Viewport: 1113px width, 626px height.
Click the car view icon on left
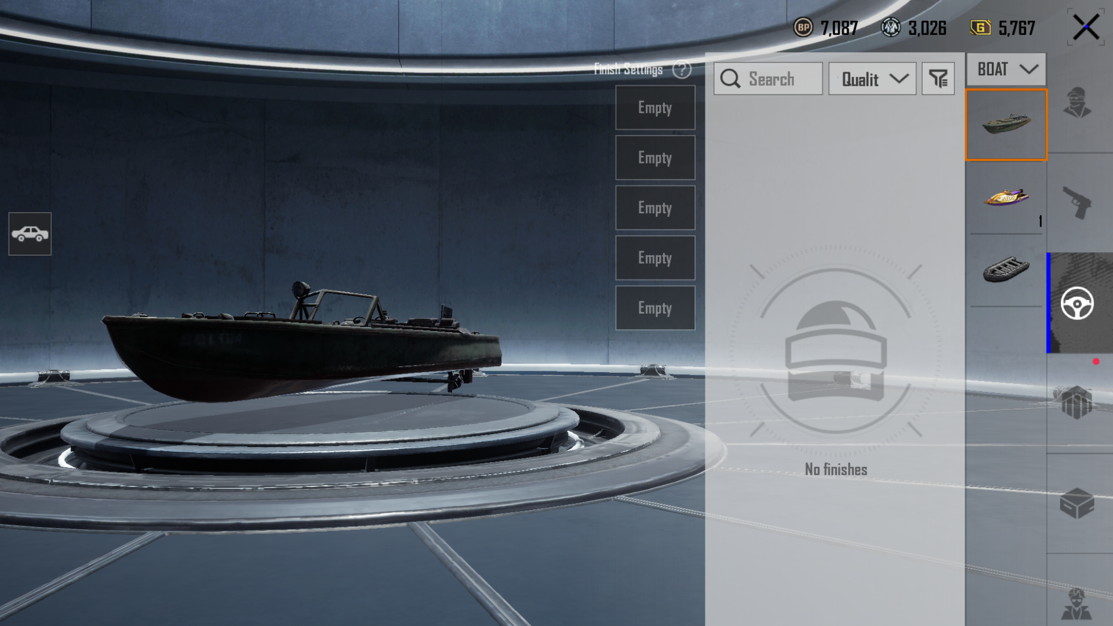(x=30, y=234)
